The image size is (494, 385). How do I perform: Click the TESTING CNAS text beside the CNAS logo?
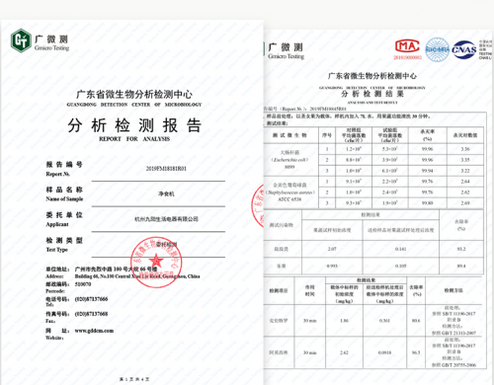point(485,49)
